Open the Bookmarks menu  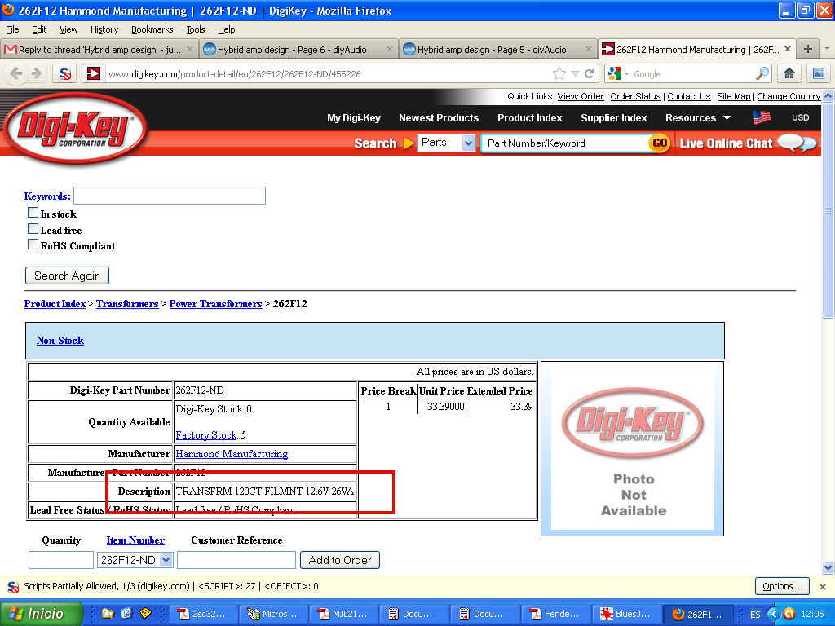pos(152,29)
